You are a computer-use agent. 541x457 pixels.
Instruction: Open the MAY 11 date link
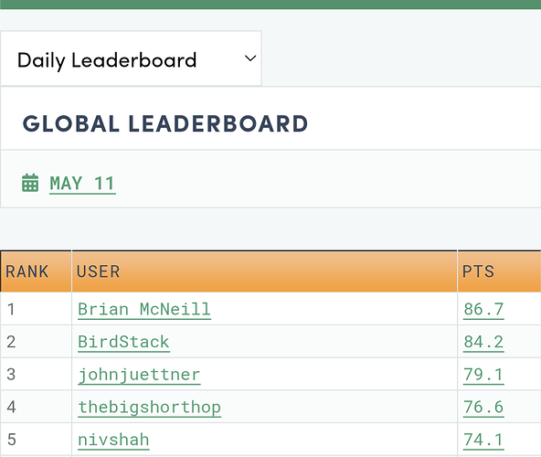(x=82, y=184)
